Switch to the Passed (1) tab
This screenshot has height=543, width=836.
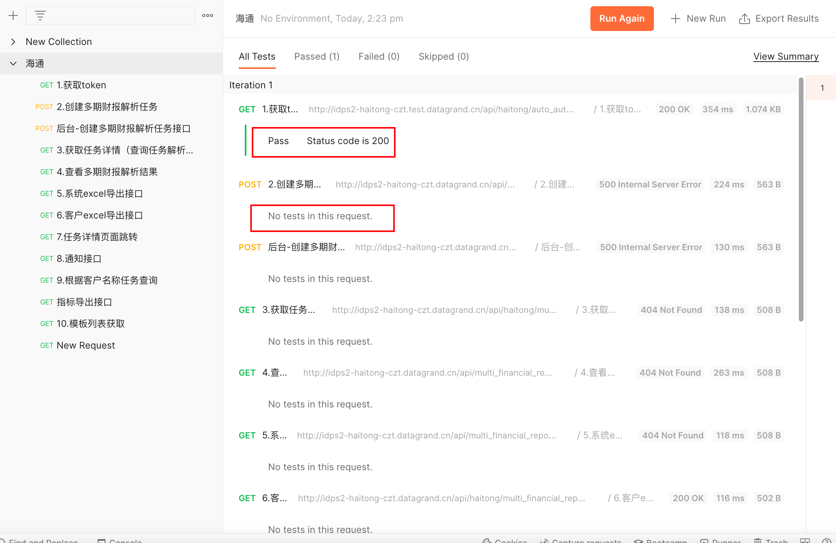point(317,57)
